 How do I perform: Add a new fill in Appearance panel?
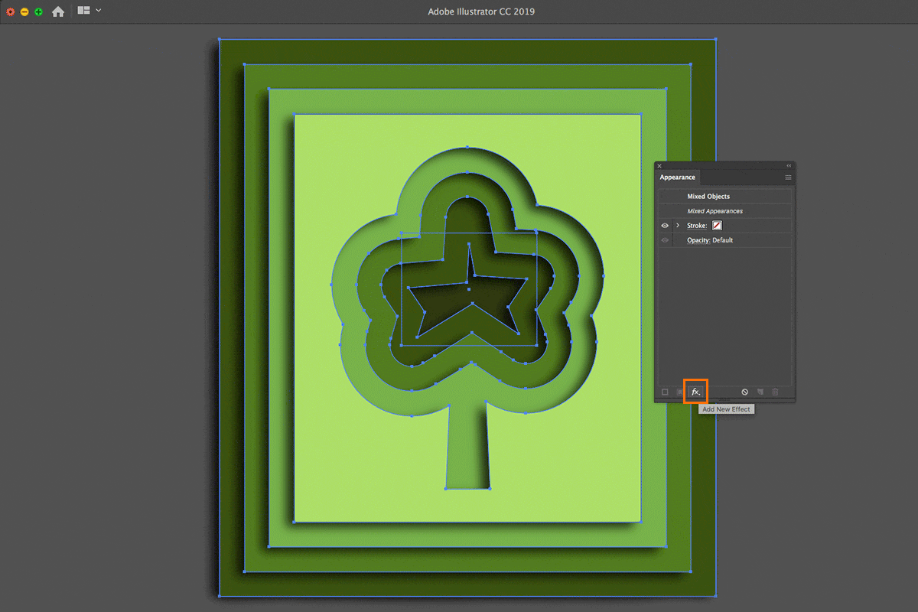click(x=679, y=392)
